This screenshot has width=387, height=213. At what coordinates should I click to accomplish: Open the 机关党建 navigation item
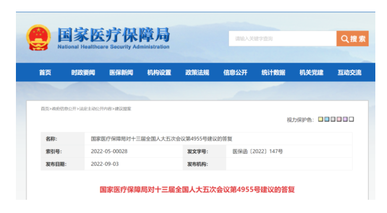[311, 73]
